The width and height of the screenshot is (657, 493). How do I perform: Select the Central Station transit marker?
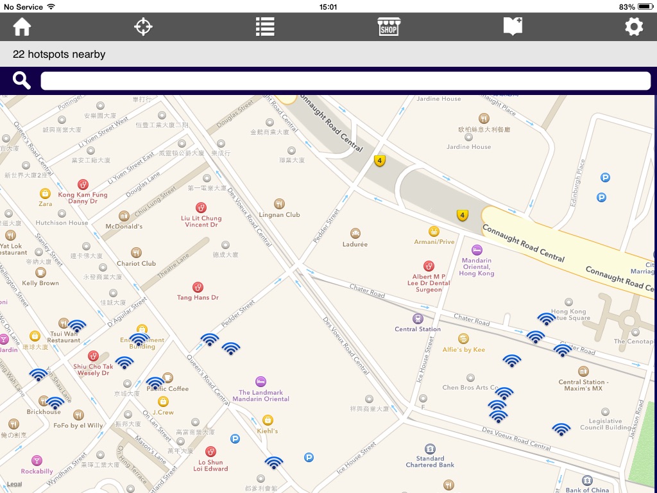[x=418, y=318]
